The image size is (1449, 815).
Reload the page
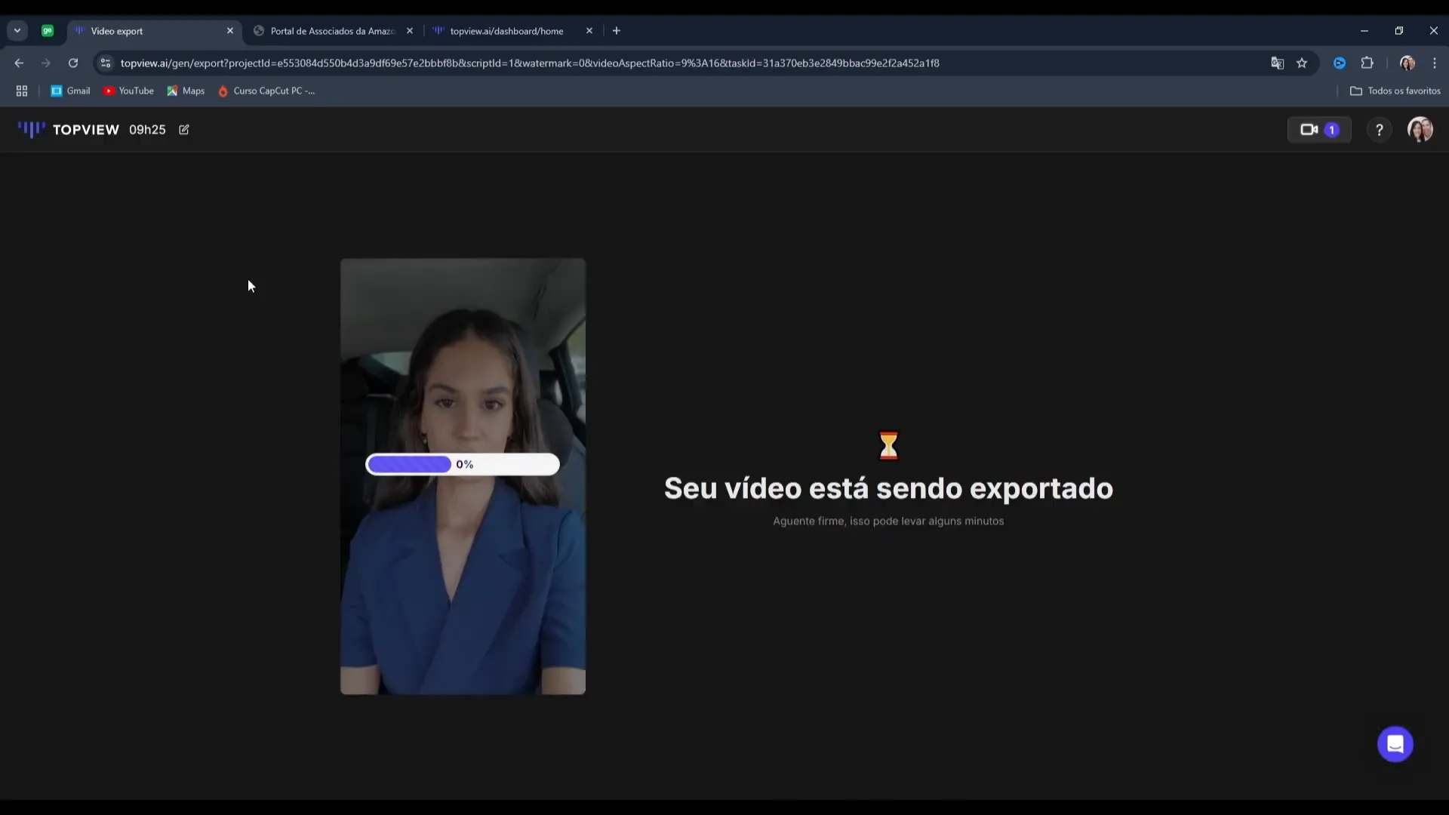pos(73,63)
